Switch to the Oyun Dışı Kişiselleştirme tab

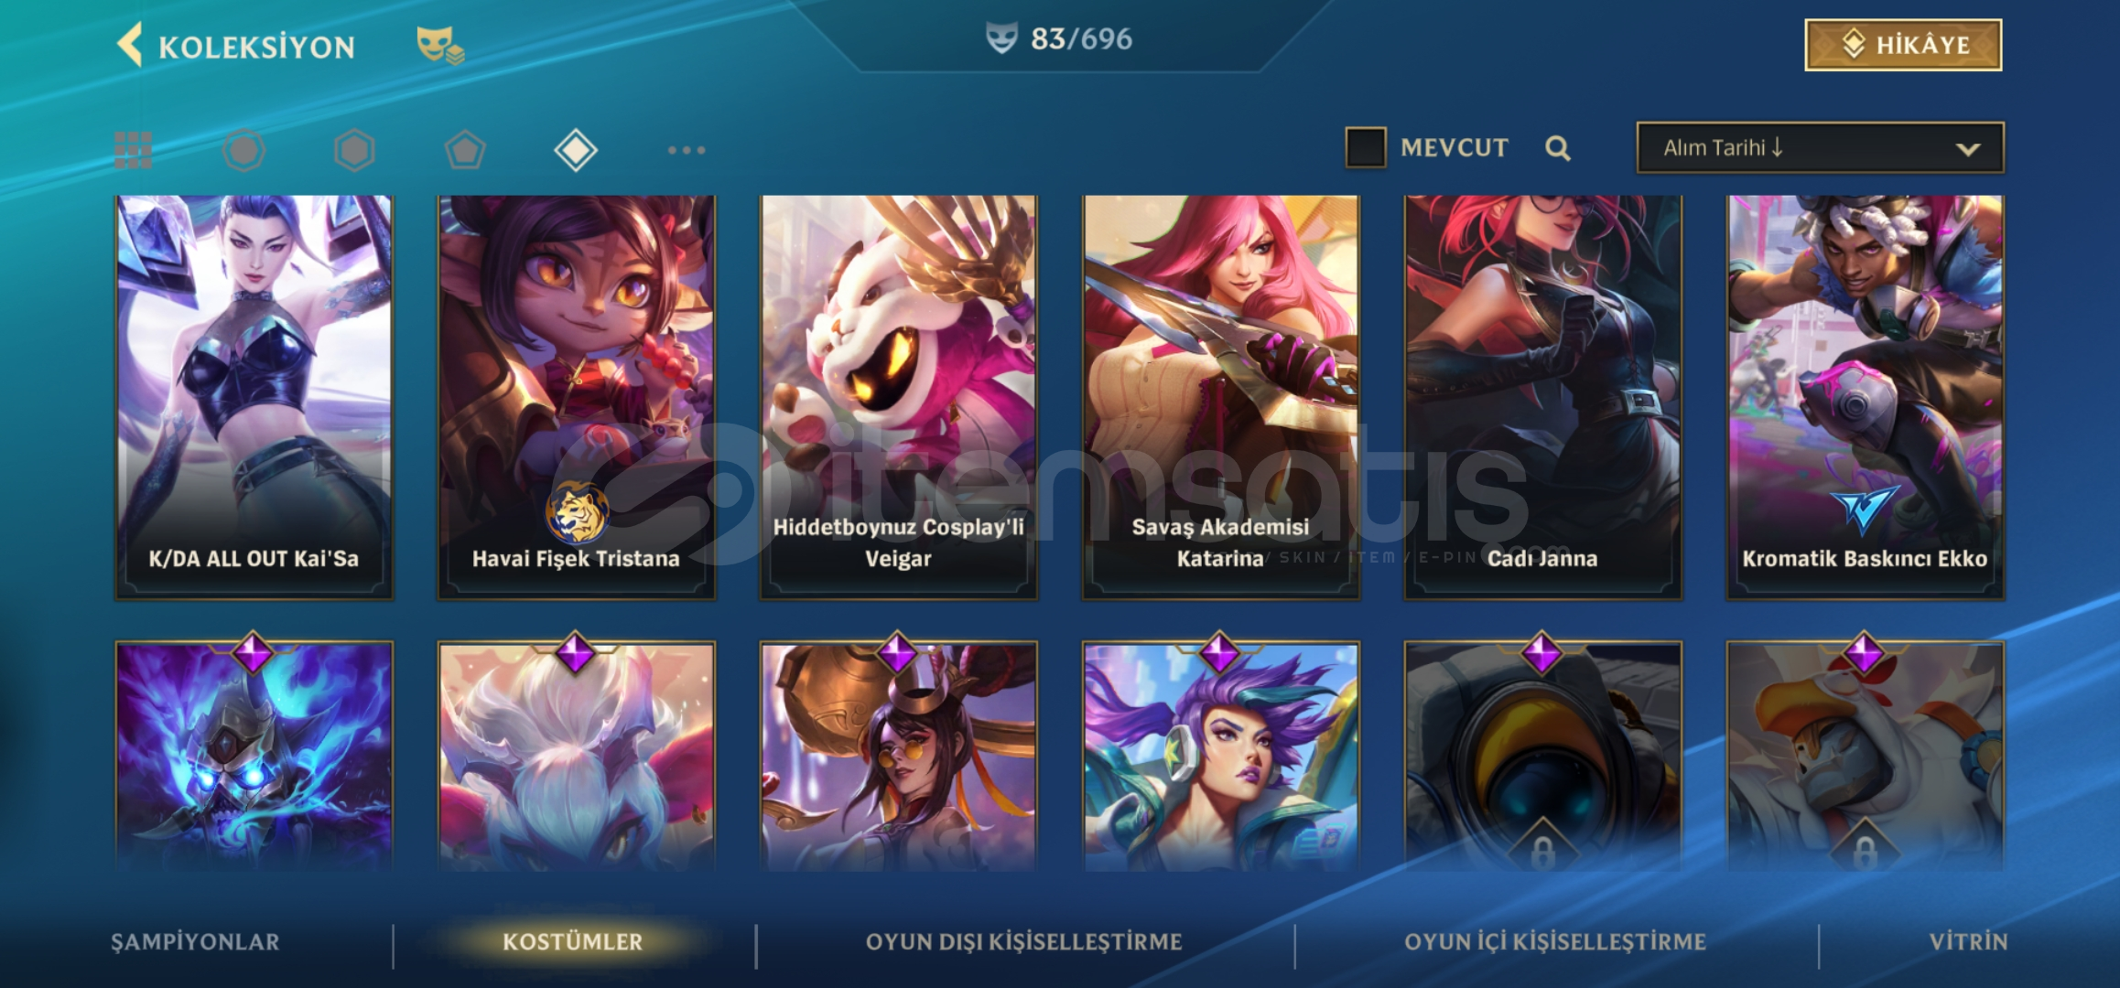click(1024, 941)
